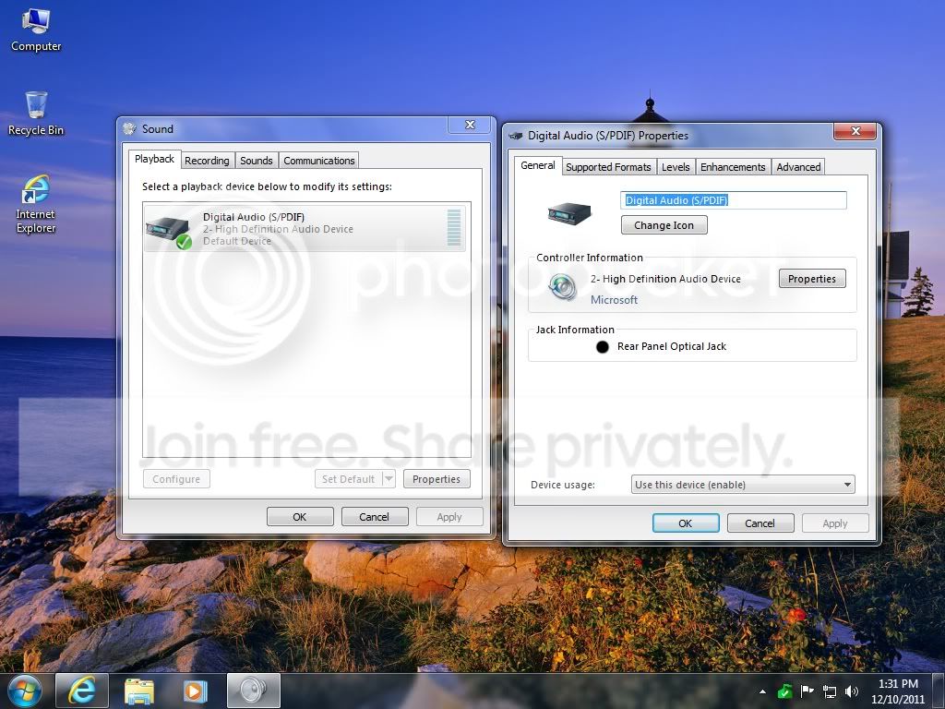945x709 pixels.
Task: Select the Sound speaker taskbar button
Action: 253,691
